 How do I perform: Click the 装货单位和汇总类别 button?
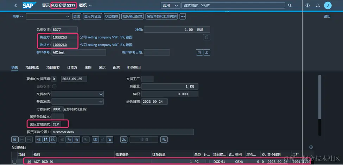coord(162,17)
